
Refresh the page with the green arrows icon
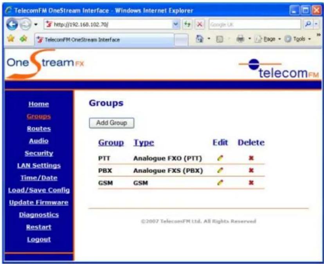coord(187,24)
